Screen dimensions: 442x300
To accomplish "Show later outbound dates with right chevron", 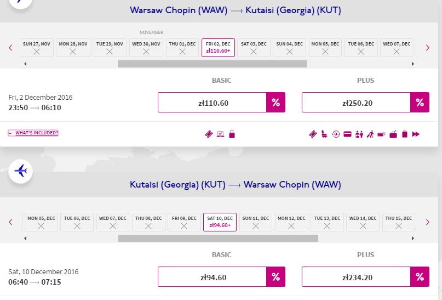I will [x=428, y=48].
